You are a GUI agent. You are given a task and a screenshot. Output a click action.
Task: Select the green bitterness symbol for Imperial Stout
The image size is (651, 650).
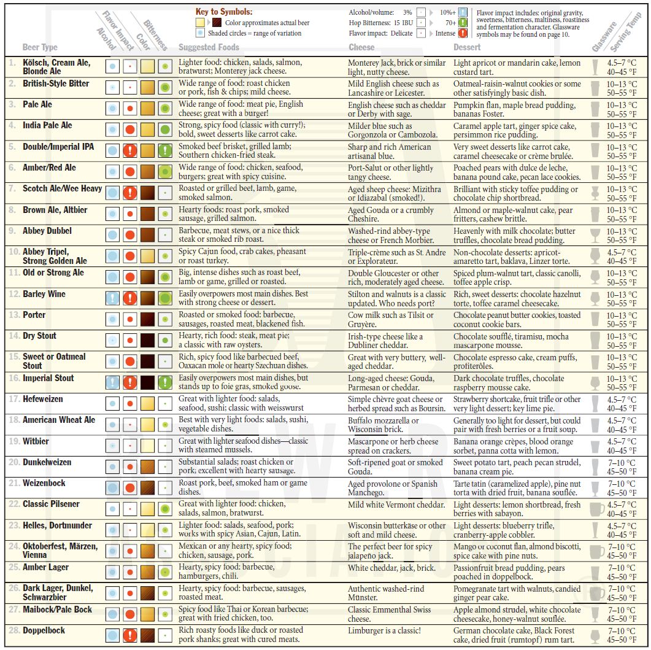coord(165,382)
